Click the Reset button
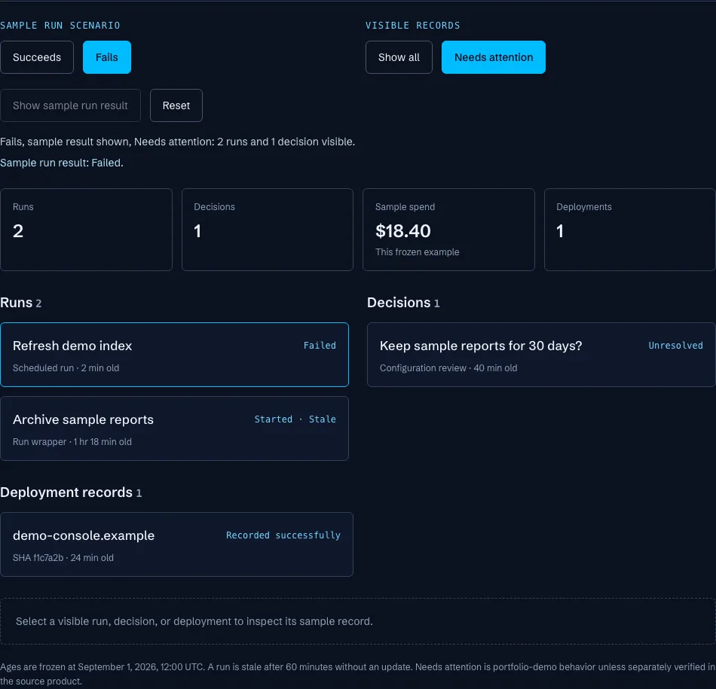 click(x=176, y=105)
